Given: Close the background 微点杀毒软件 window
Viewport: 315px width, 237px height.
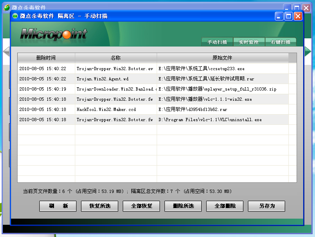Looking at the screenshot, I should pos(306,8).
